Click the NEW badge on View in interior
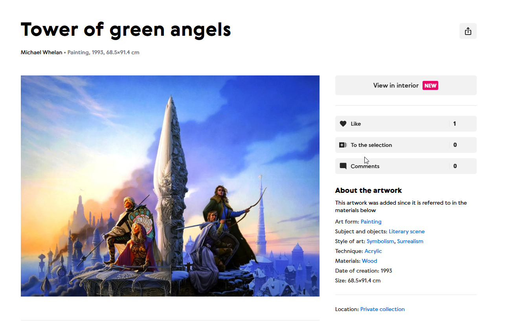520x326 pixels. [430, 86]
